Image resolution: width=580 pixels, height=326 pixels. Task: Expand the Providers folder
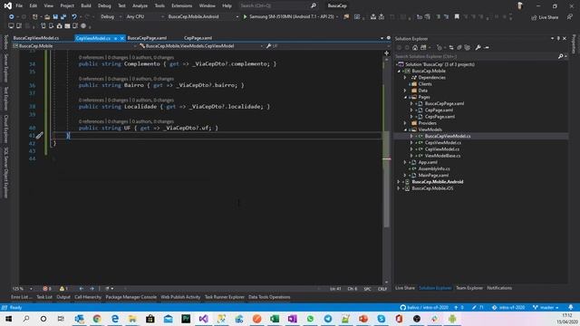(405, 123)
